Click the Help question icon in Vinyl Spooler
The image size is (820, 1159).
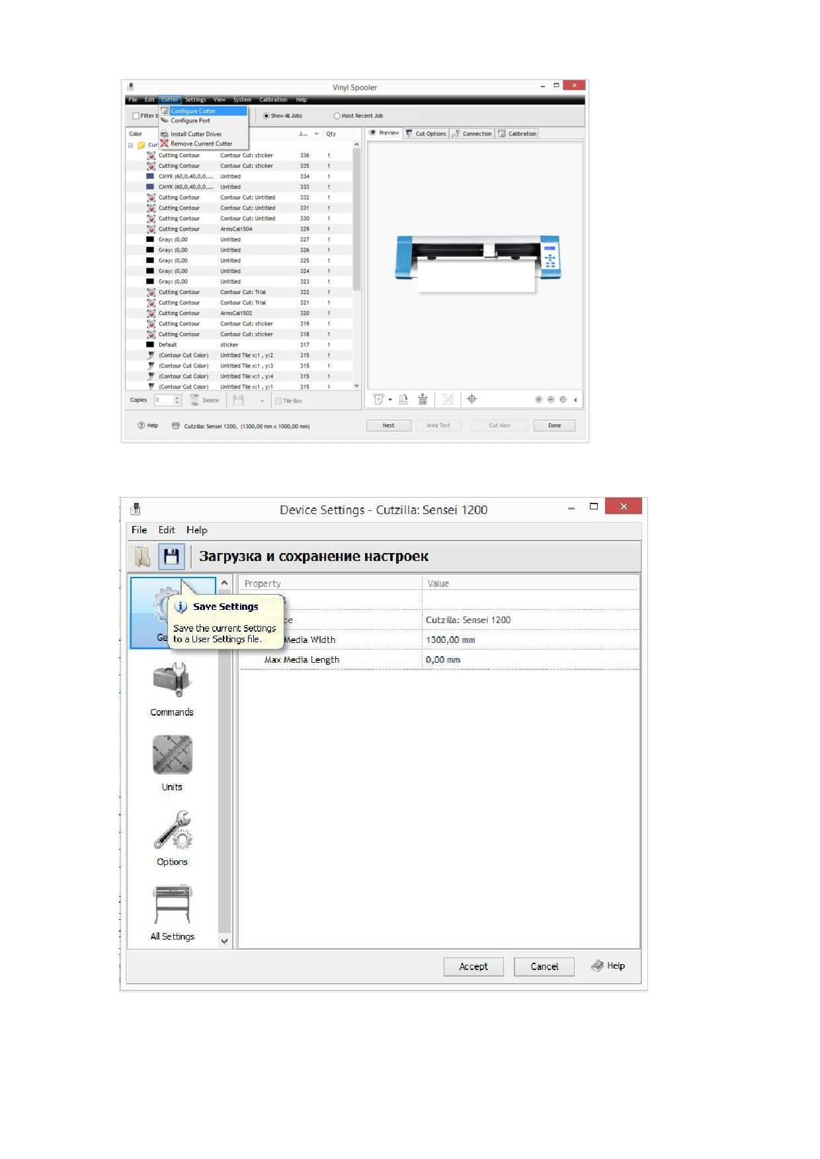pyautogui.click(x=141, y=426)
